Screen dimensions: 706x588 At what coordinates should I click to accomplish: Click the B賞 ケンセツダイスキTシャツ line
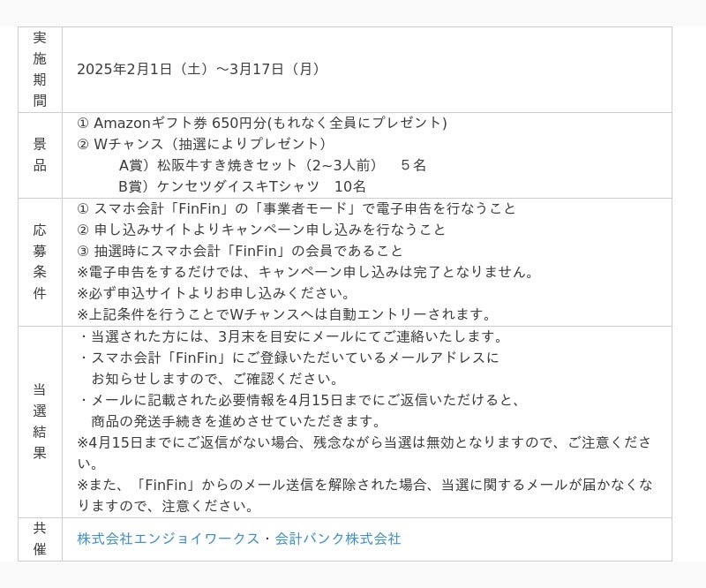click(242, 186)
